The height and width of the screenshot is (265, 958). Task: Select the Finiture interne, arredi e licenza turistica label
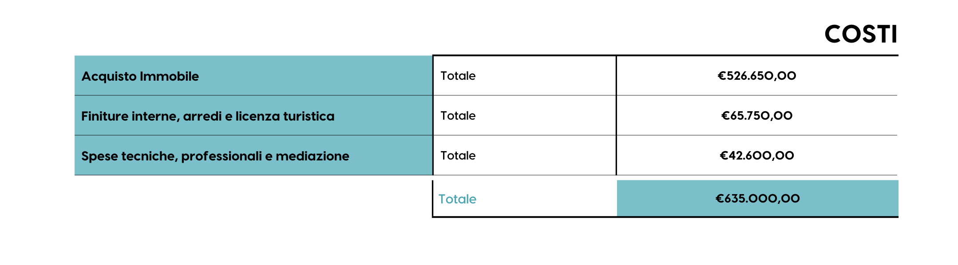click(208, 116)
